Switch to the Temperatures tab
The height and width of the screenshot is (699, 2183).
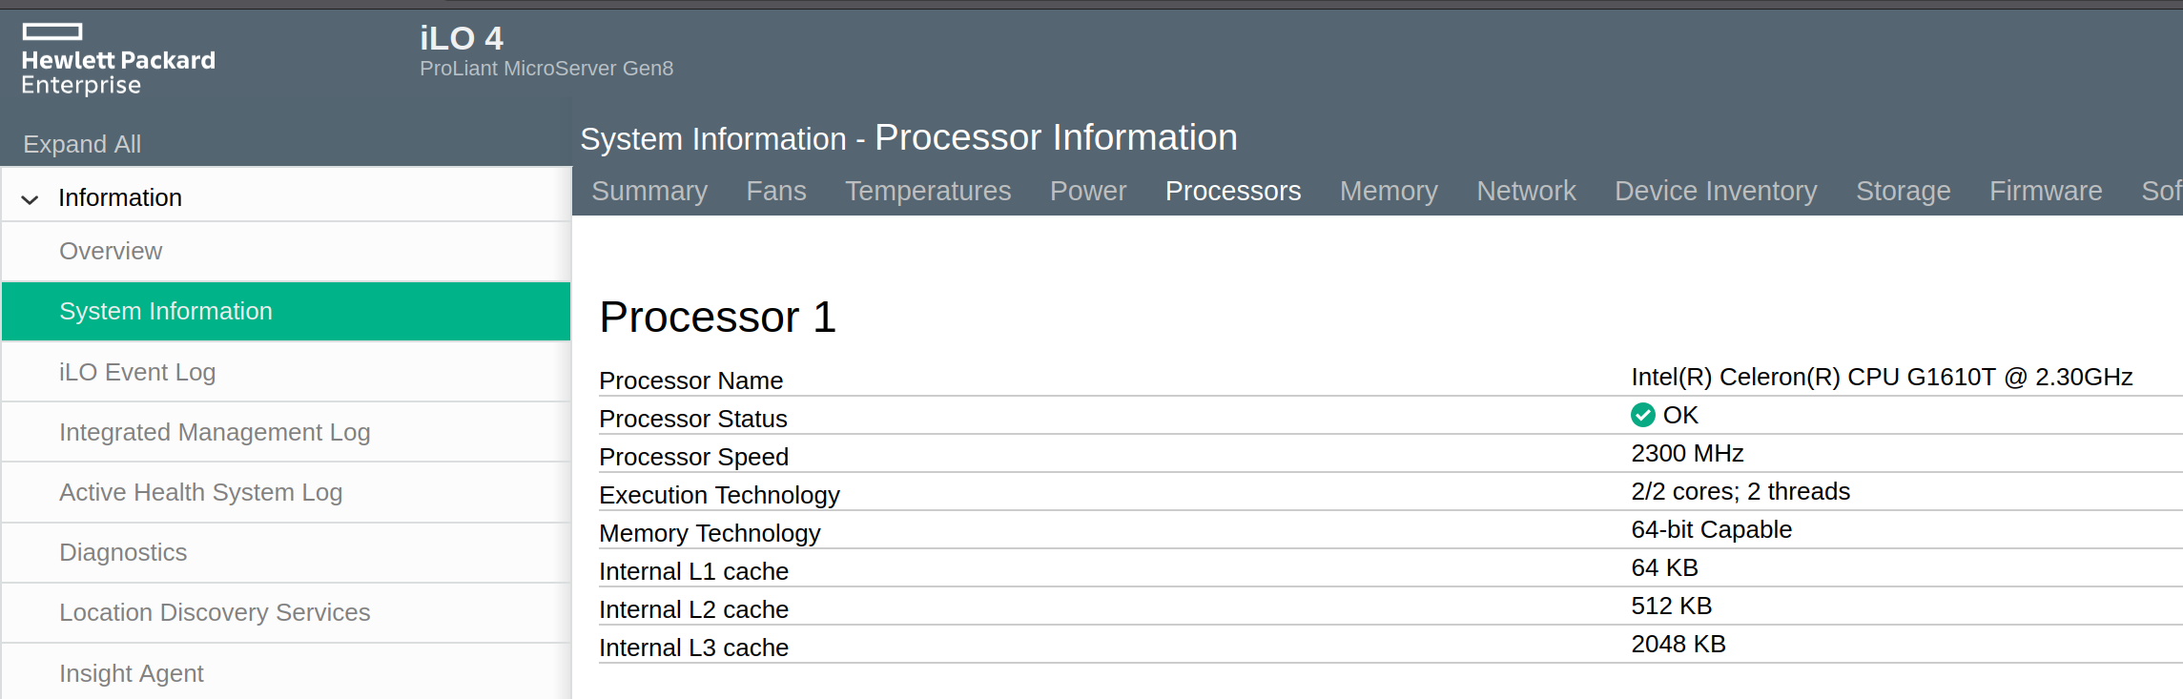928,191
